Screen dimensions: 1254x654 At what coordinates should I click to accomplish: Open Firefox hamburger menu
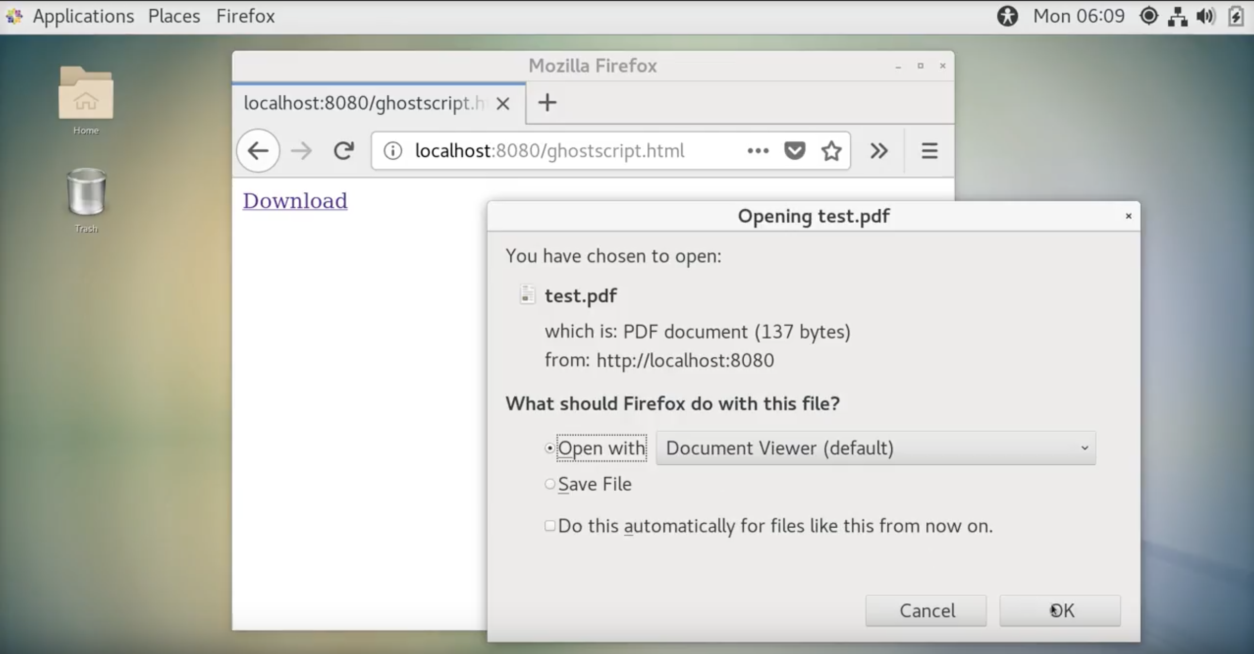pos(929,151)
